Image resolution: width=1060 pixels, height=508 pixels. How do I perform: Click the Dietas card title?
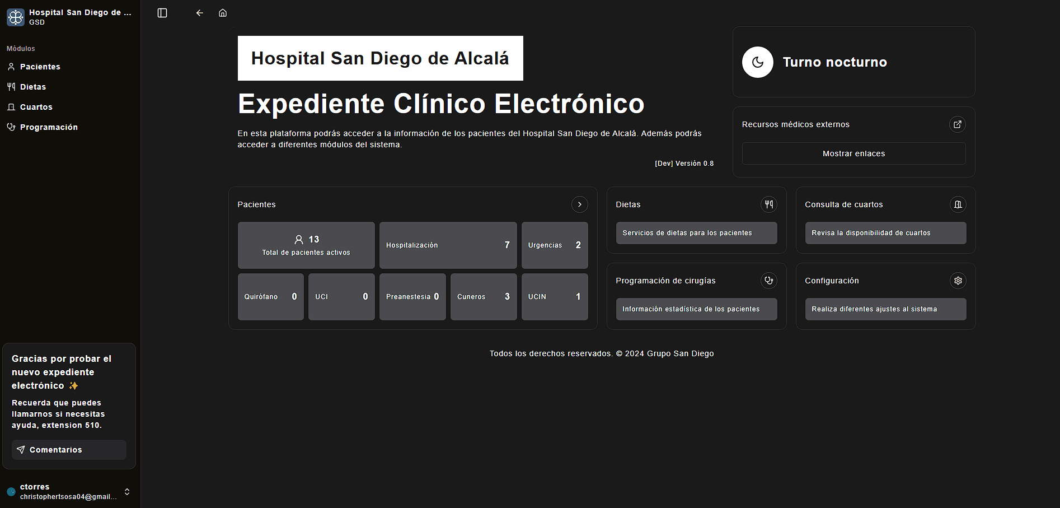(x=628, y=204)
